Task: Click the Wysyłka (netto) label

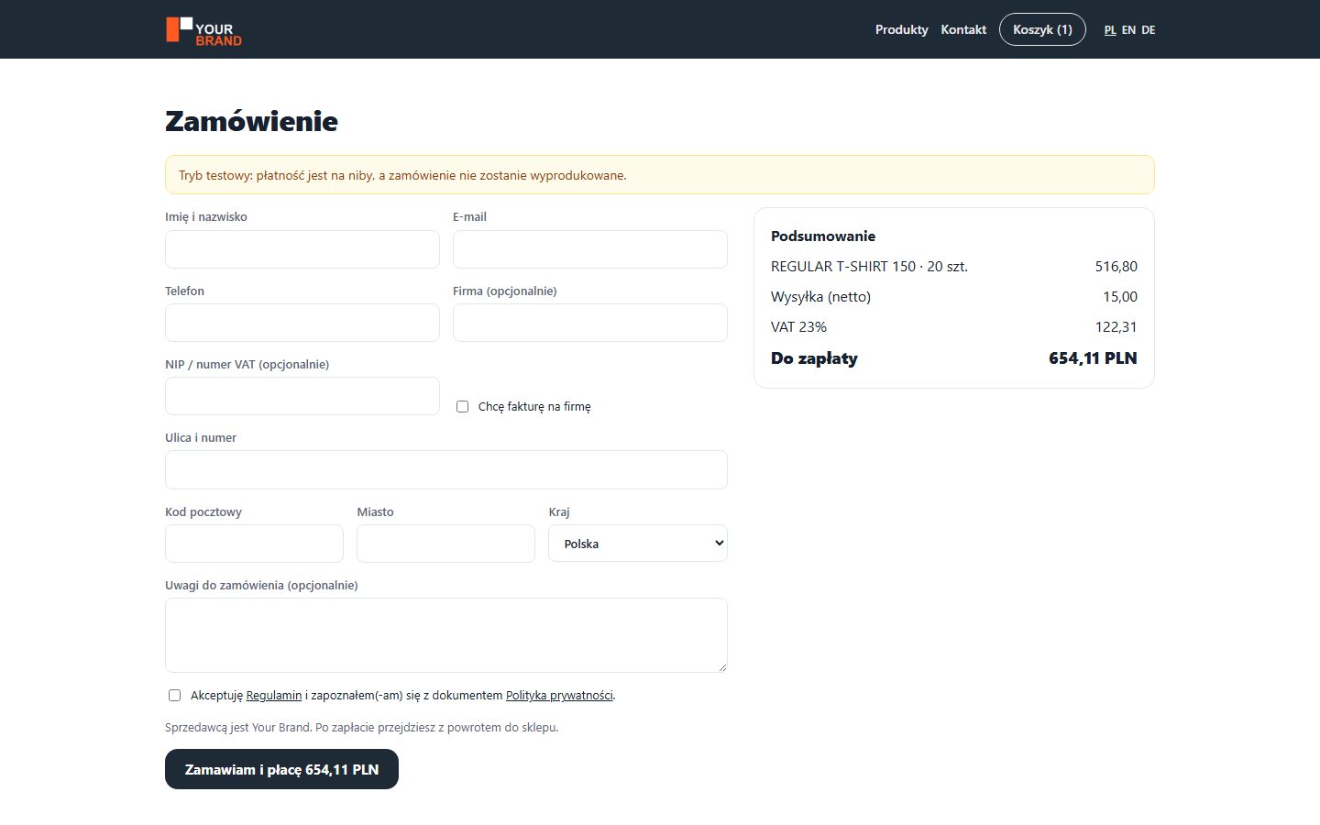Action: pos(820,297)
